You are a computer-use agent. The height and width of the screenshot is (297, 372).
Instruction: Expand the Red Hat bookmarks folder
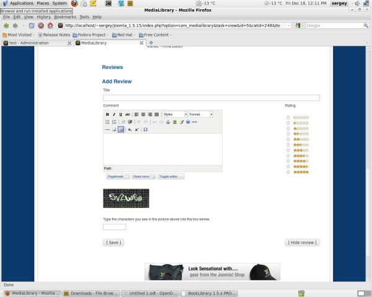click(123, 35)
